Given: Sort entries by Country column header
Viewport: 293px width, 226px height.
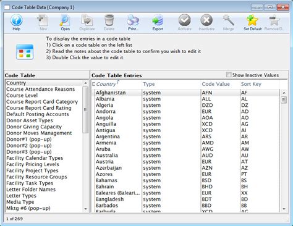Looking at the screenshot, I should pyautogui.click(x=107, y=84).
